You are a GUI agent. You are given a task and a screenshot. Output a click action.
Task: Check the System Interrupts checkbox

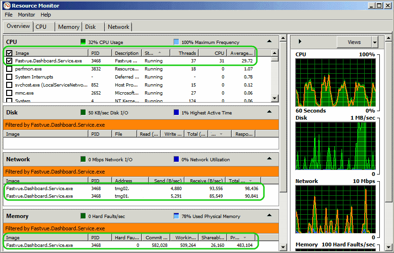(9, 77)
